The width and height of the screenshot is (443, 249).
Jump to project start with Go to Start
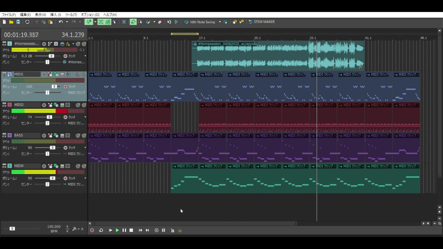tap(140, 230)
